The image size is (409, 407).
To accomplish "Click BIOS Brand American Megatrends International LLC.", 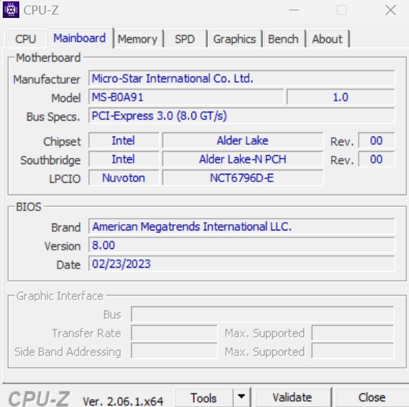I will click(x=242, y=226).
